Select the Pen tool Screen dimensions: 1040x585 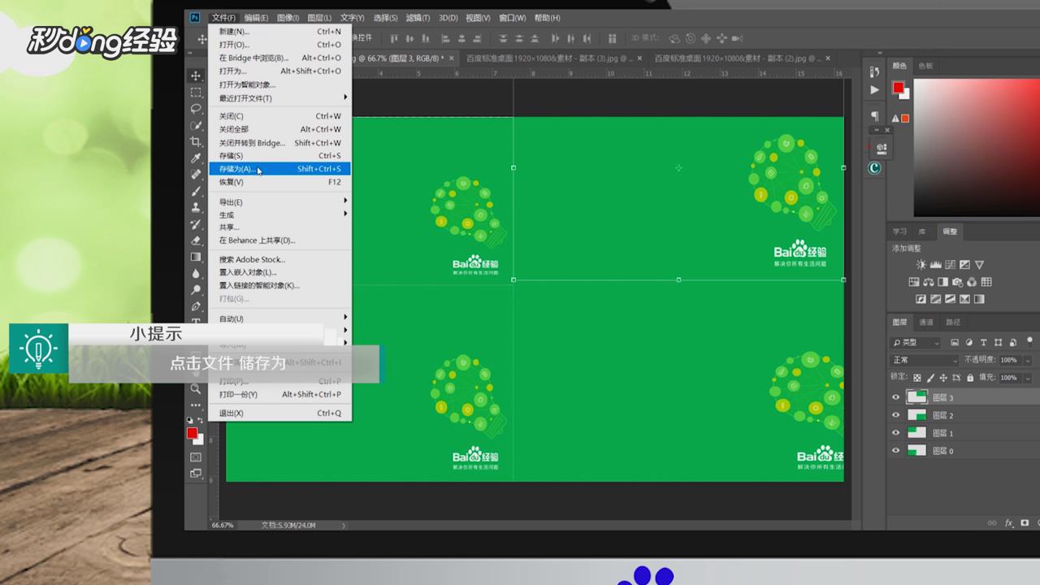pos(196,306)
